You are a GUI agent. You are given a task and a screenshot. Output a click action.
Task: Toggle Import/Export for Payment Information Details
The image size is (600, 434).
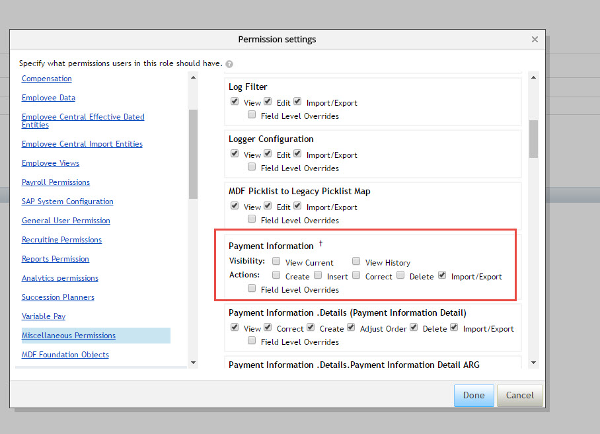(x=454, y=327)
